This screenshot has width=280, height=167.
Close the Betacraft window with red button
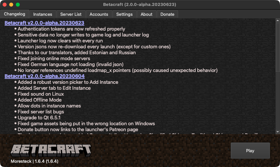[5, 5]
